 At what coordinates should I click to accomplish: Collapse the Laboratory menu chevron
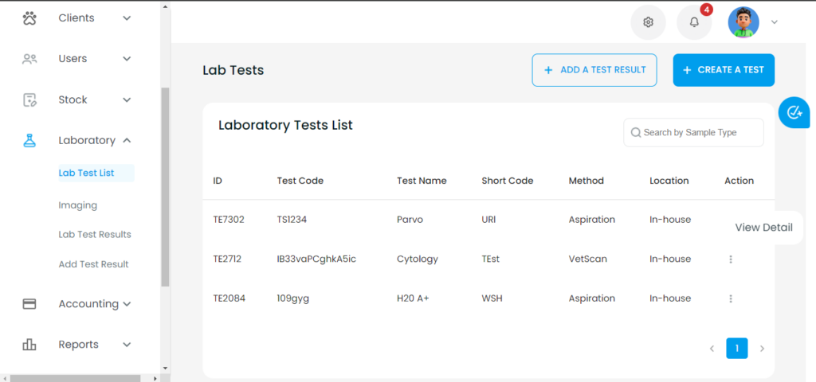click(127, 140)
